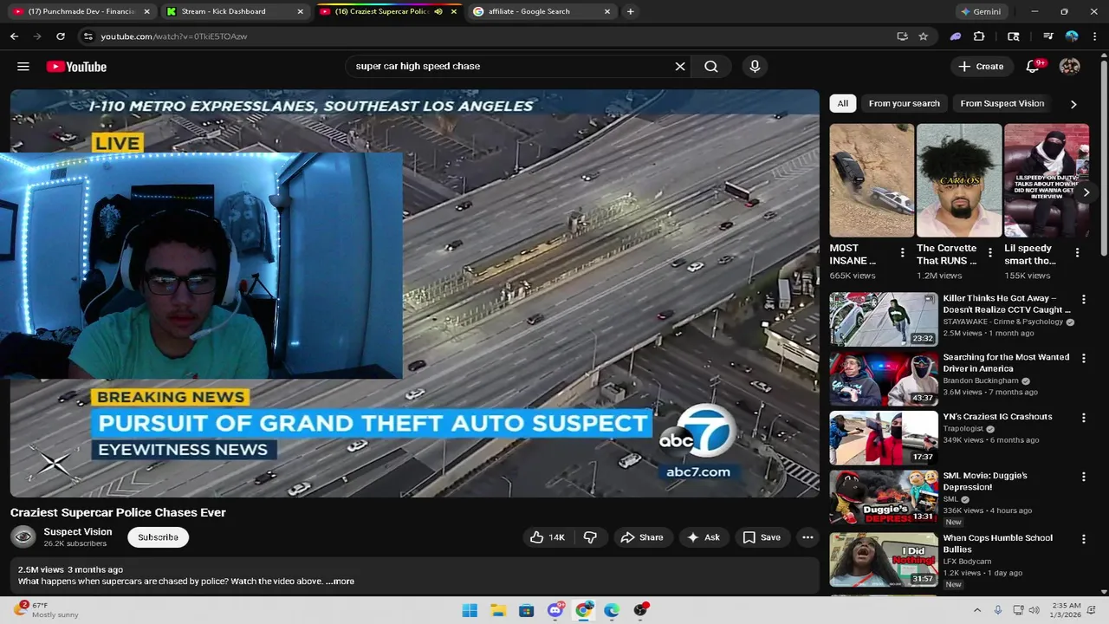Open a new browser tab with plus
The height and width of the screenshot is (624, 1109).
[x=630, y=11]
